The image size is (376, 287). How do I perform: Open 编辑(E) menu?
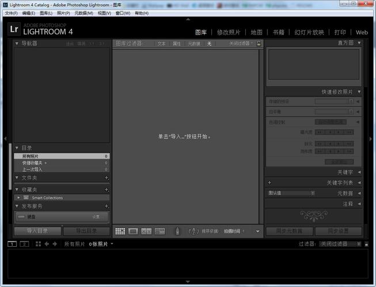pyautogui.click(x=29, y=13)
